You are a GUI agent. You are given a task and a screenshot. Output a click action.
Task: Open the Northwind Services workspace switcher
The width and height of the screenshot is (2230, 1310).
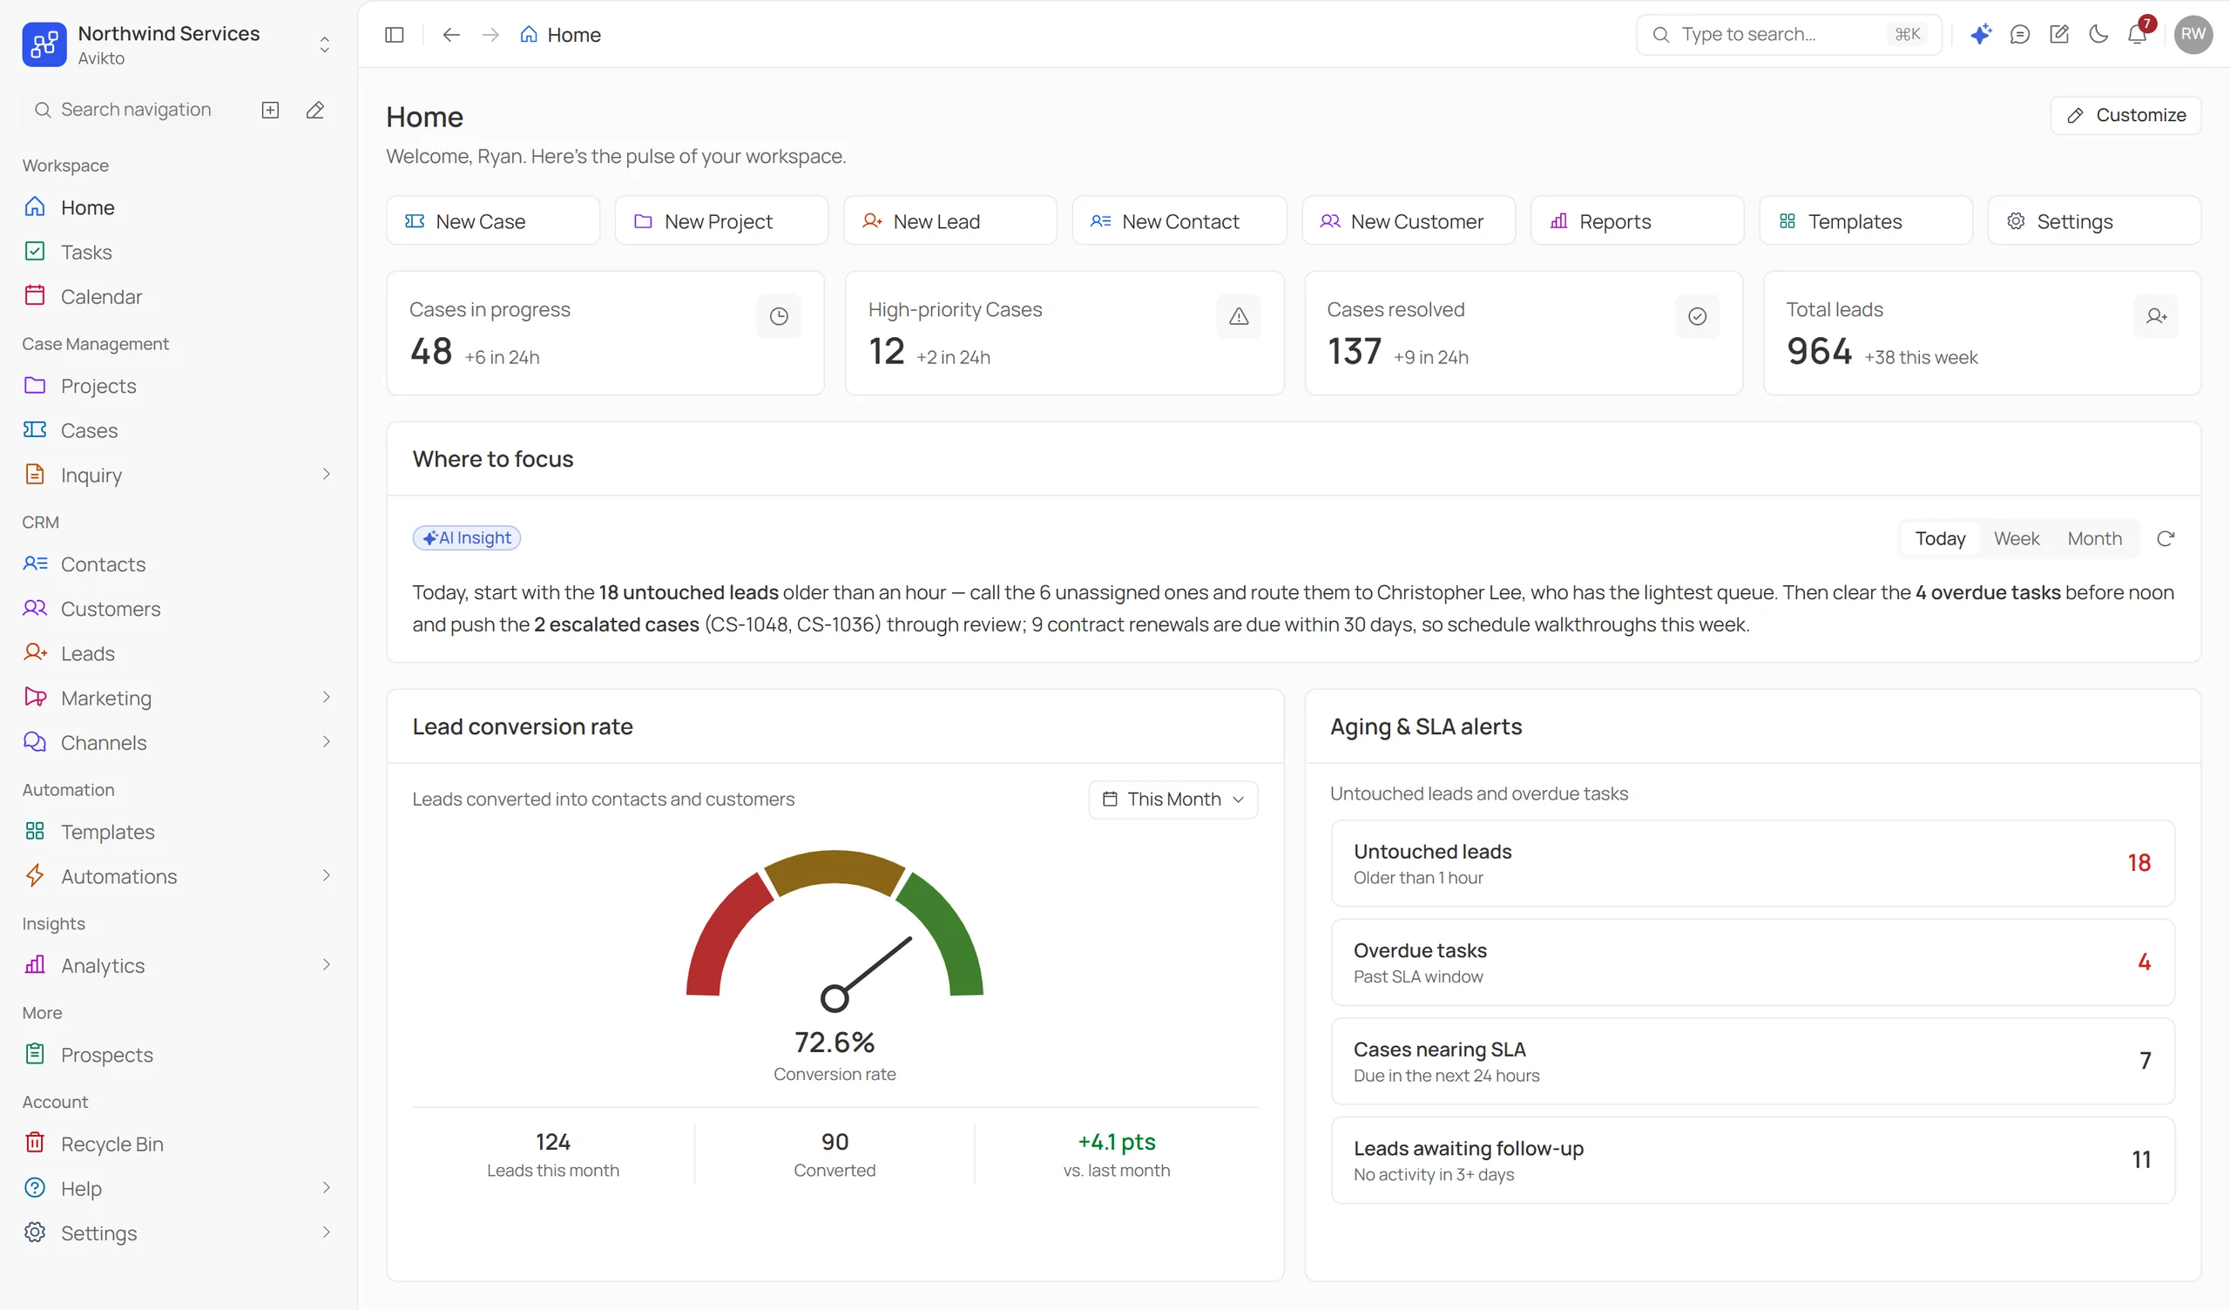(x=177, y=44)
